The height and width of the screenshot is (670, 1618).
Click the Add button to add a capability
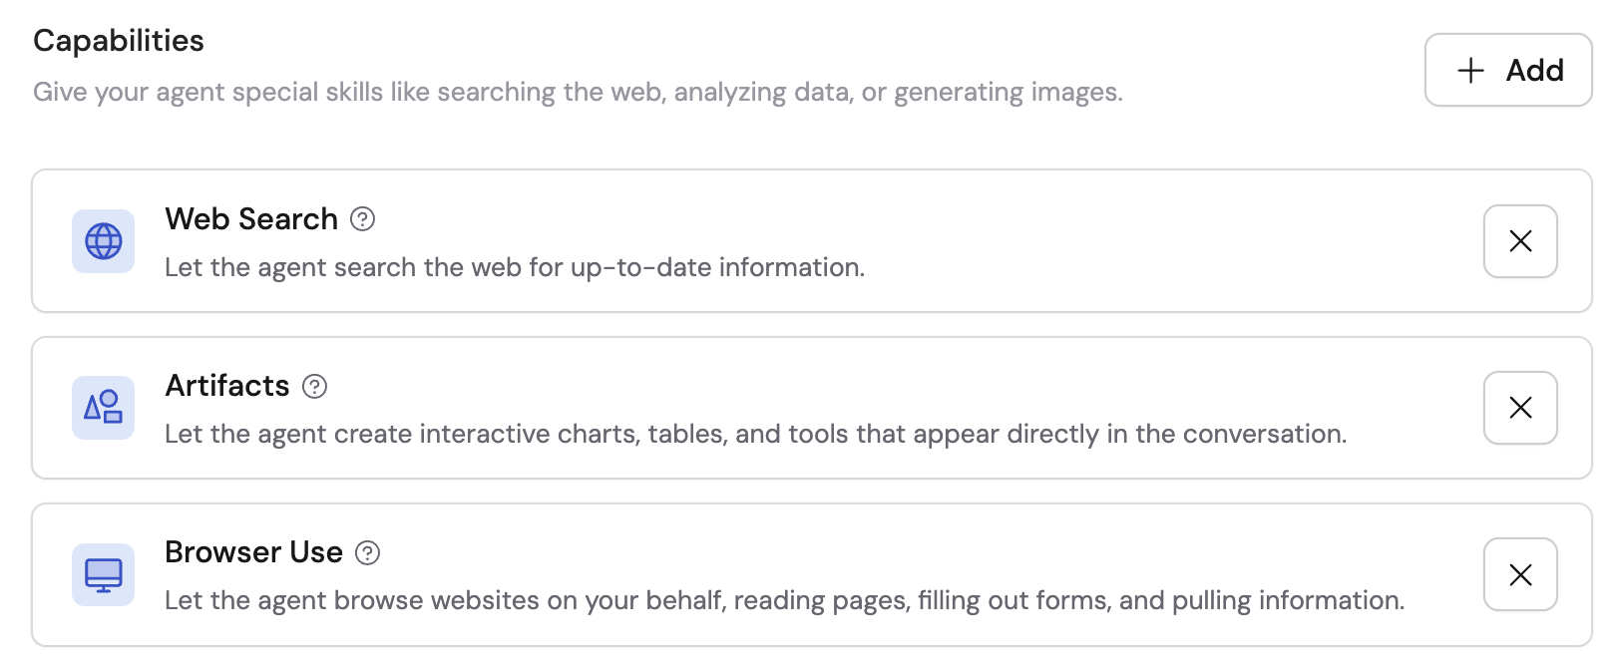click(x=1507, y=70)
